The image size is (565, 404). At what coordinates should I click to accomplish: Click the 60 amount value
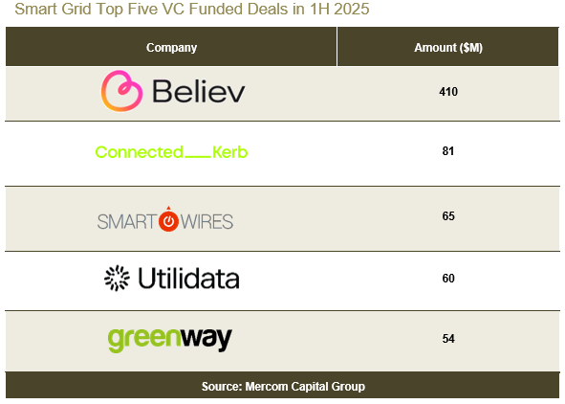pyautogui.click(x=448, y=279)
